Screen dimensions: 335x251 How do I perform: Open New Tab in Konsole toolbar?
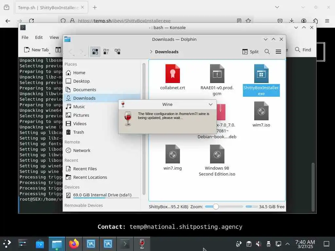tap(36, 50)
